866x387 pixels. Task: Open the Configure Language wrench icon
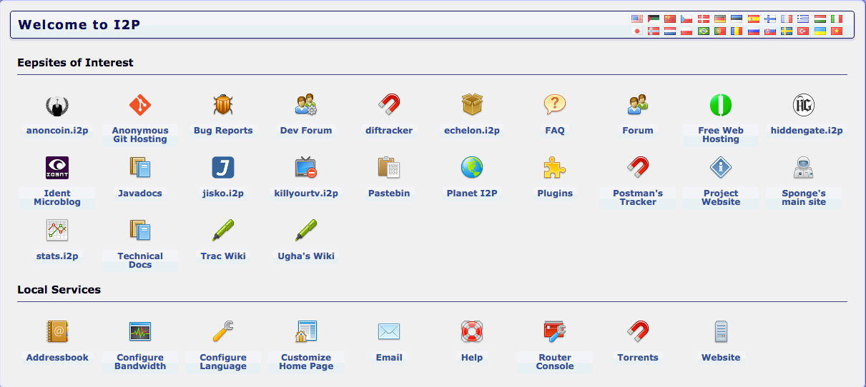223,331
